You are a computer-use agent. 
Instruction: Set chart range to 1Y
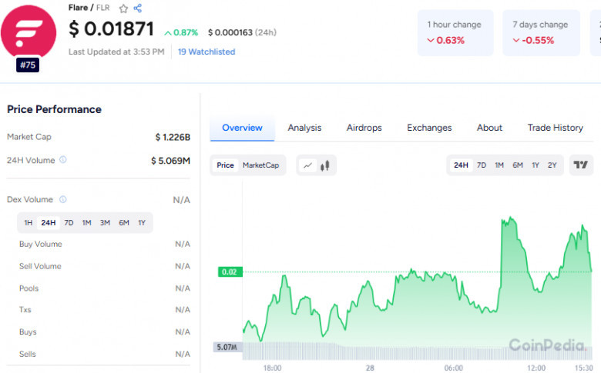point(536,165)
